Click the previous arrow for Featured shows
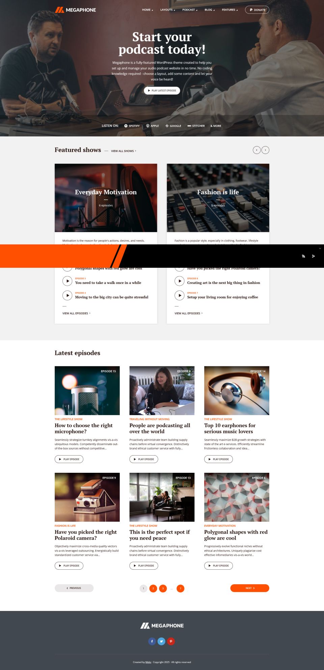324x670 pixels. pos(256,150)
